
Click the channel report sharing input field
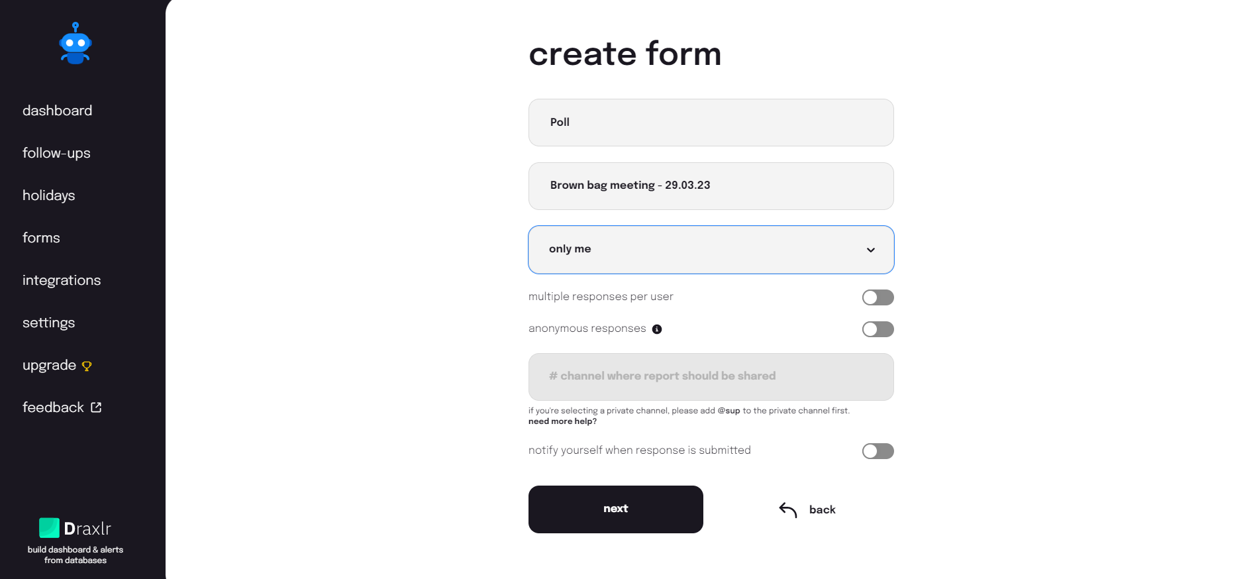coord(711,376)
